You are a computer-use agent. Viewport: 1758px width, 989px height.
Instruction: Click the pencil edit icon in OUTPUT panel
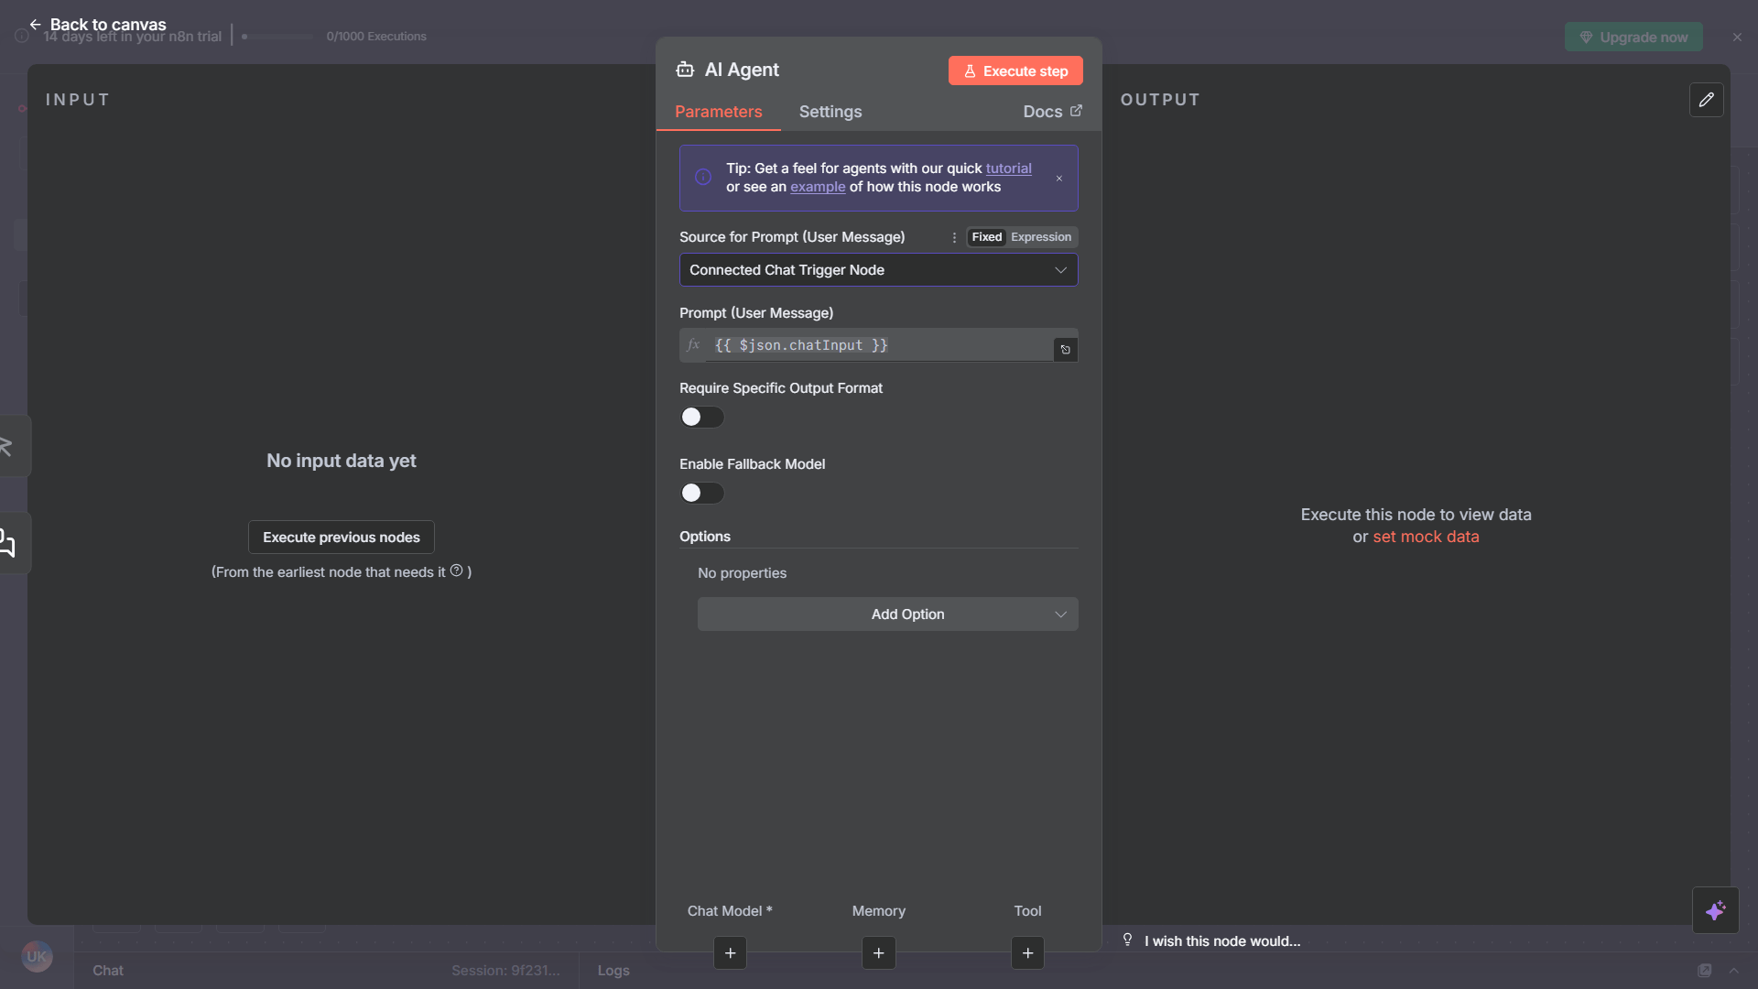[x=1706, y=99]
